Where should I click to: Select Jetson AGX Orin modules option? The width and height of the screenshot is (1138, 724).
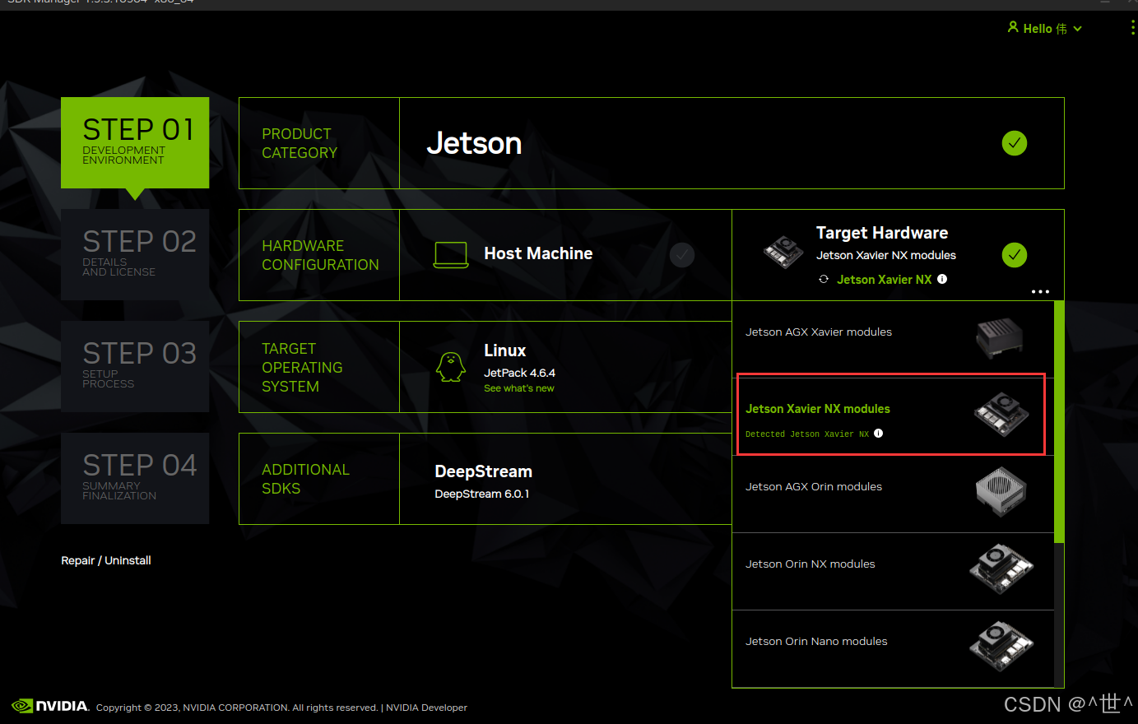pyautogui.click(x=893, y=494)
